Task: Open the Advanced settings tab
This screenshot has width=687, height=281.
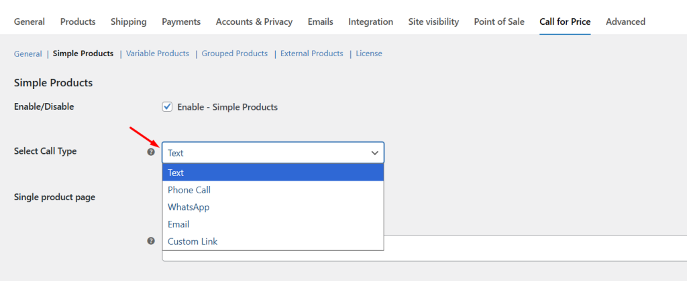Action: coord(625,21)
